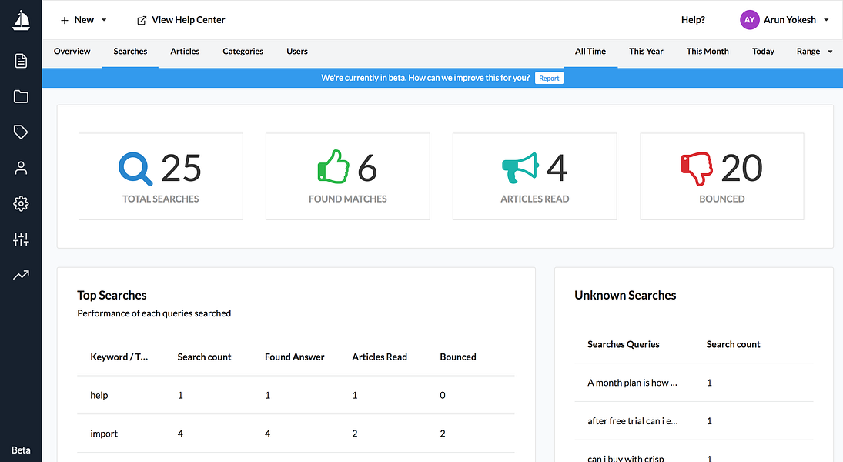The height and width of the screenshot is (462, 843).
Task: Open the folder categories icon in sidebar
Action: point(21,97)
